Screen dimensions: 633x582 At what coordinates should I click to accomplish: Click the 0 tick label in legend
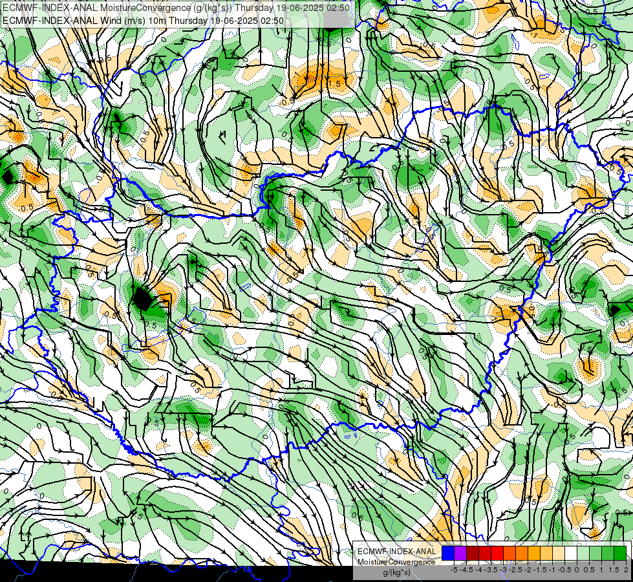tap(577, 570)
